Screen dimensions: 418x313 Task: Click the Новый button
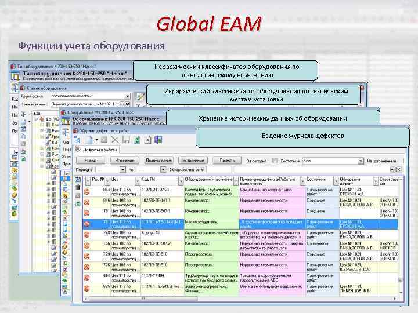[x=91, y=160]
